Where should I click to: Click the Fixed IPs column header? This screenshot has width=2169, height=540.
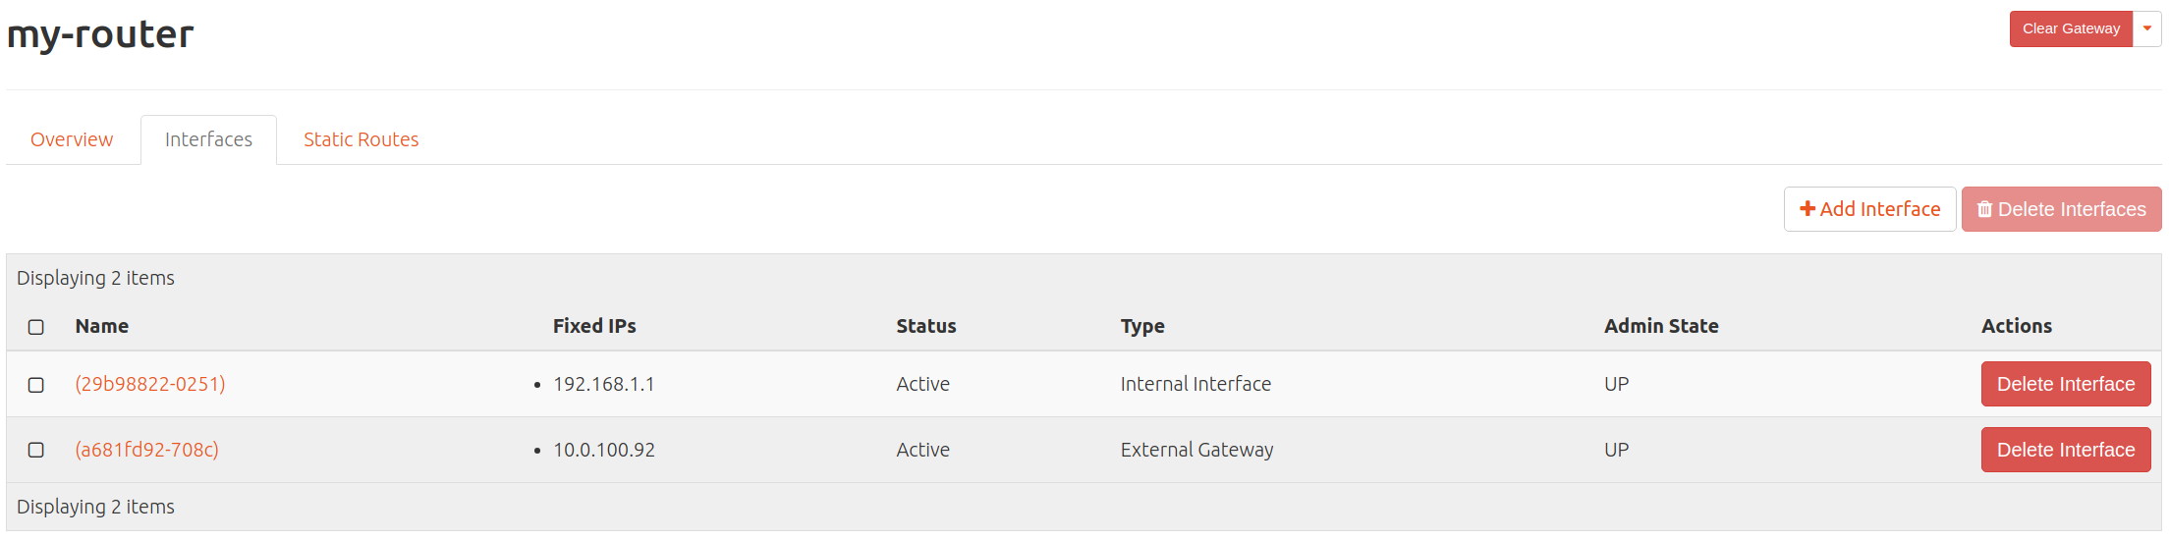[594, 326]
